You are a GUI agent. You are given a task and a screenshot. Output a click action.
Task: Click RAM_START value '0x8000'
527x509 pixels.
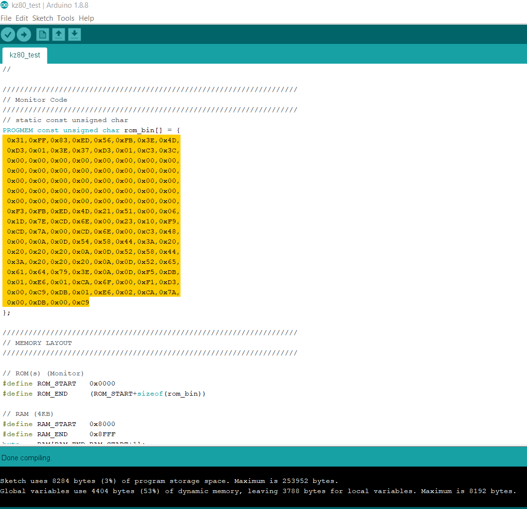(102, 424)
